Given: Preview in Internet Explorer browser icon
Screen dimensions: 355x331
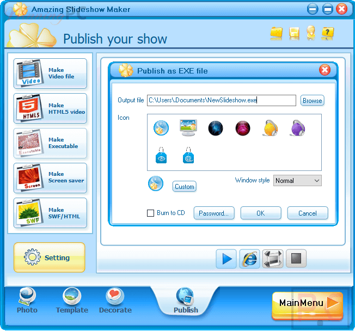Looking at the screenshot, I should pos(249,259).
